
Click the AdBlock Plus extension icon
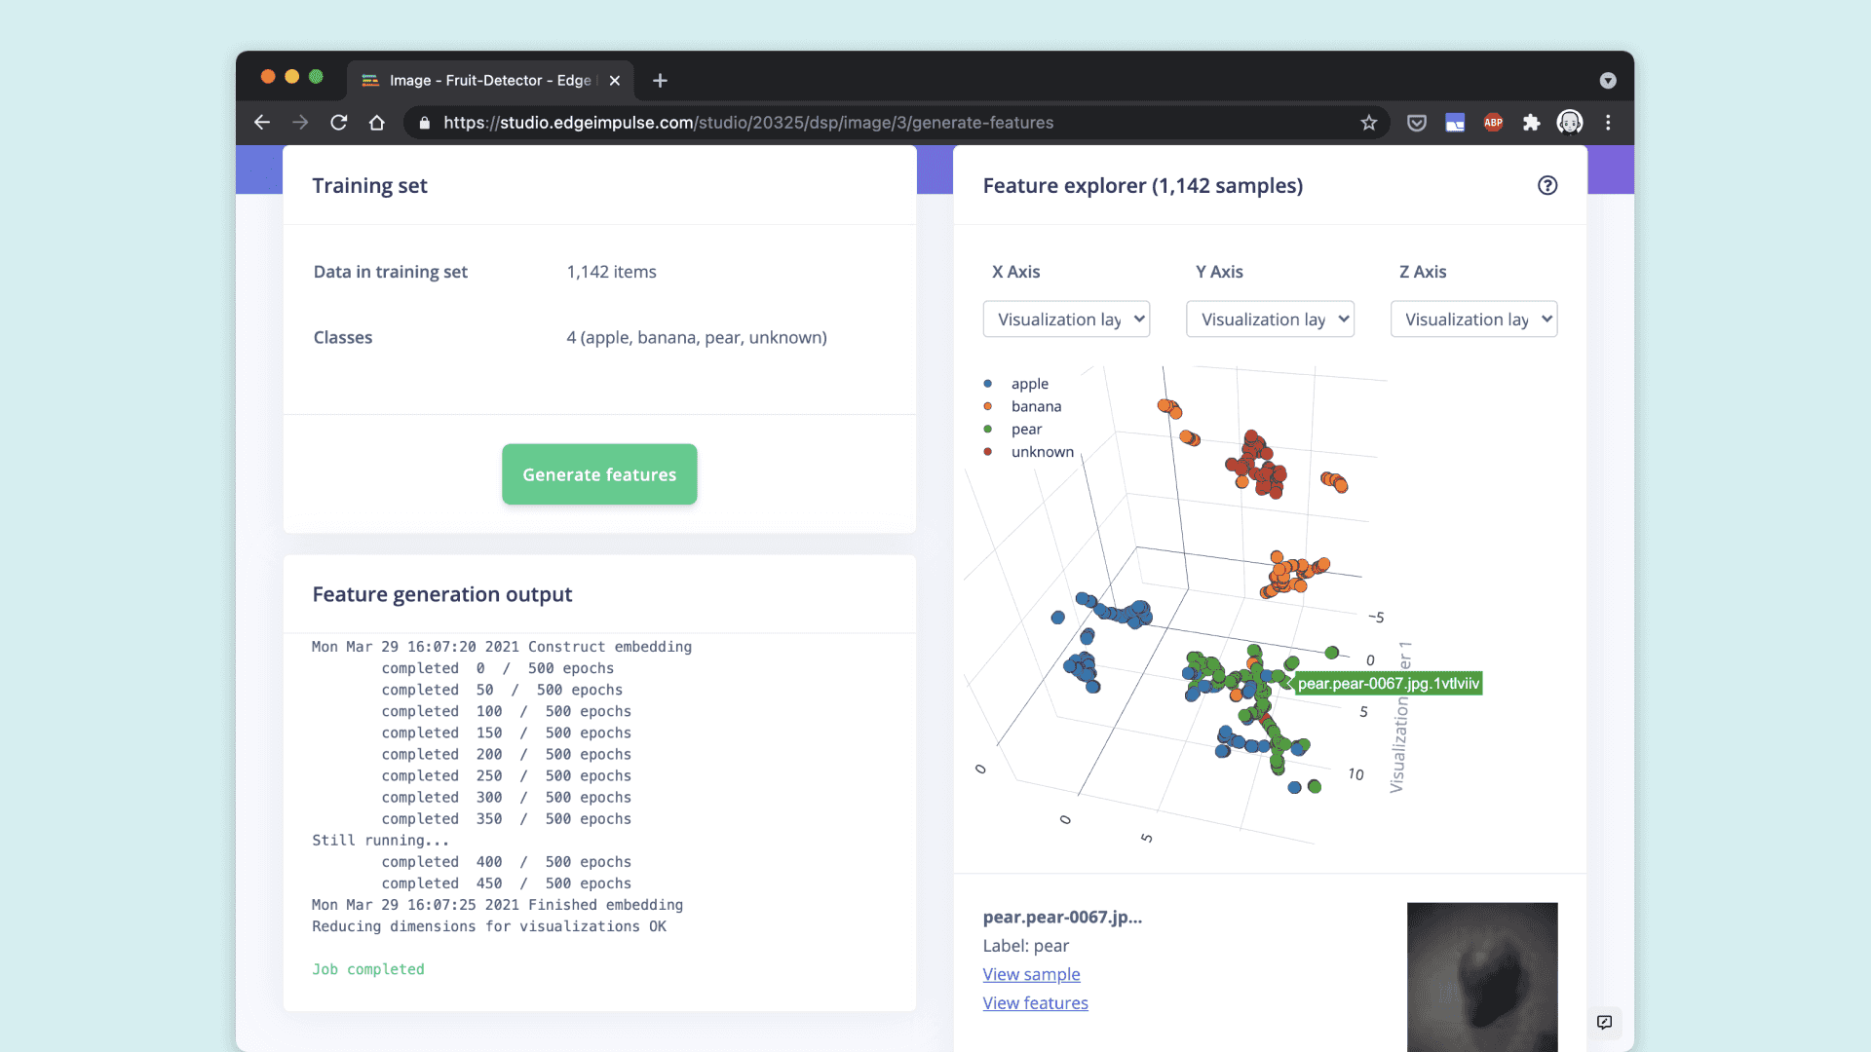[1493, 123]
